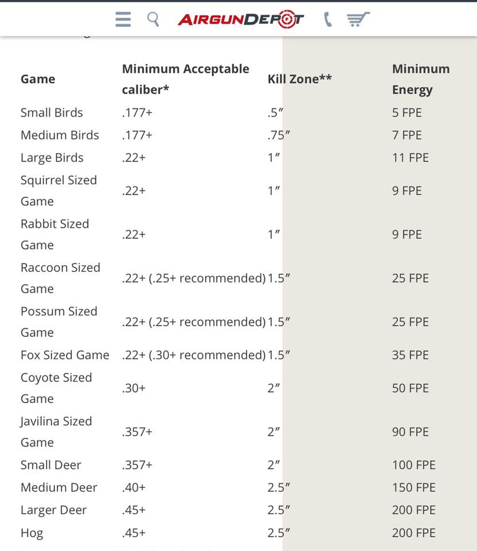Click the Squirrel Sized Game label
477x551 pixels.
coord(59,191)
